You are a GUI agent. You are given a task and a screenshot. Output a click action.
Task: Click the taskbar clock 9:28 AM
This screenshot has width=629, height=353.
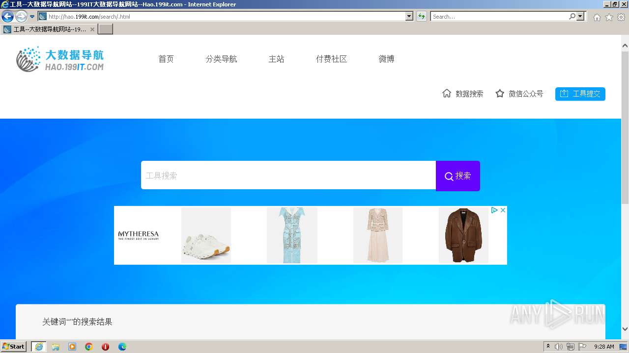[x=604, y=347]
